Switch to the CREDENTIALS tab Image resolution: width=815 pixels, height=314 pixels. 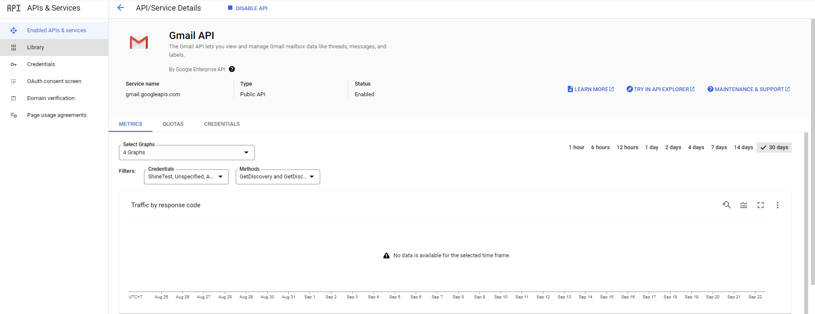coord(222,124)
